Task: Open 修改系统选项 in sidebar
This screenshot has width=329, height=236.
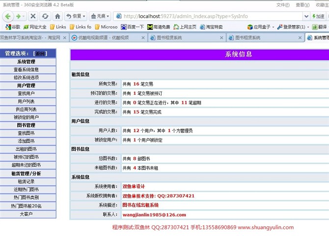Action: coord(26,78)
